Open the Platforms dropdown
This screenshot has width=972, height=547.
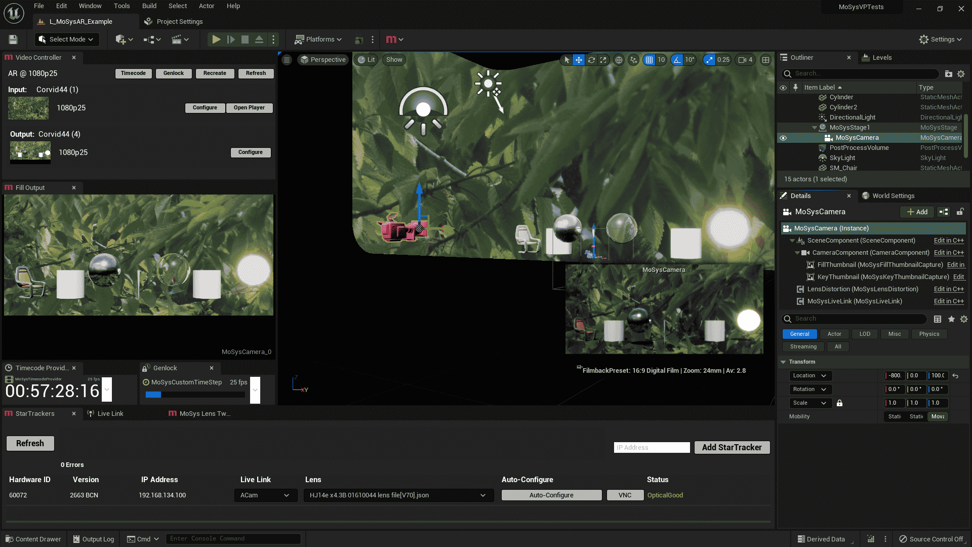(x=318, y=40)
